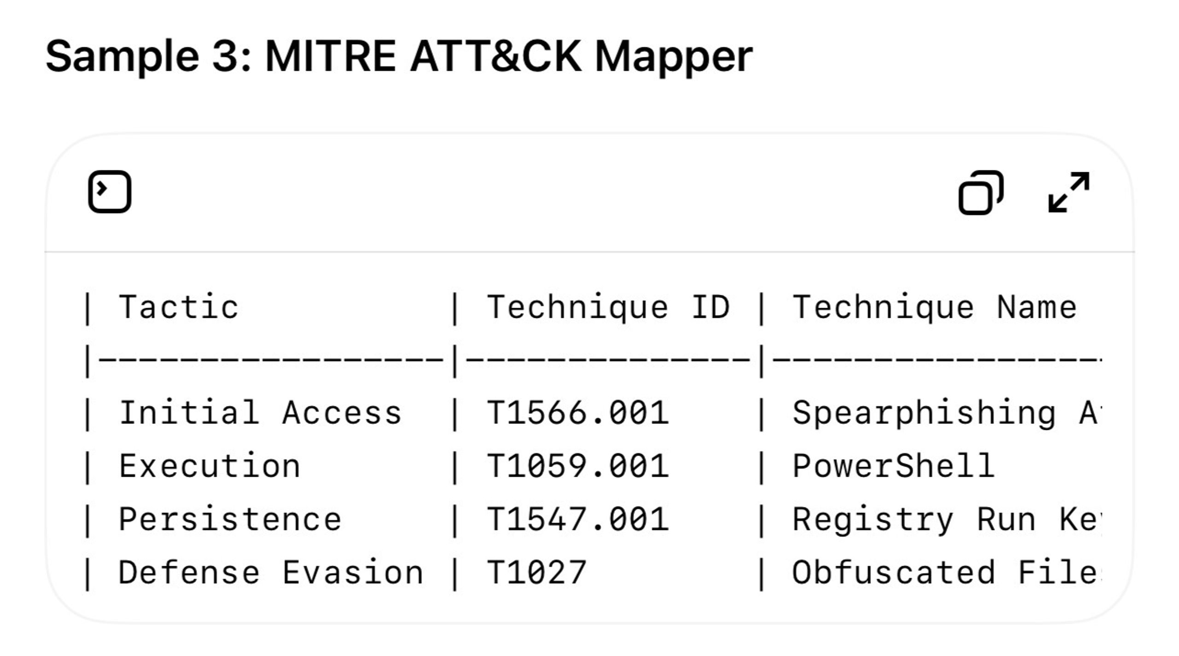Click the Obfuscated Files technique text
The height and width of the screenshot is (656, 1179).
(x=947, y=572)
